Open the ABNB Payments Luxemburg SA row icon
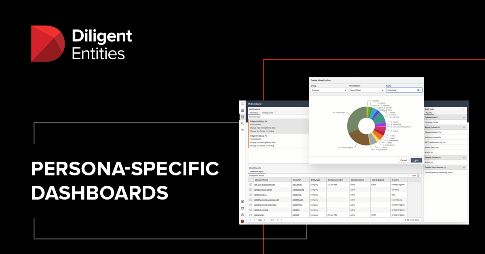The height and width of the screenshot is (254, 485). click(x=251, y=200)
